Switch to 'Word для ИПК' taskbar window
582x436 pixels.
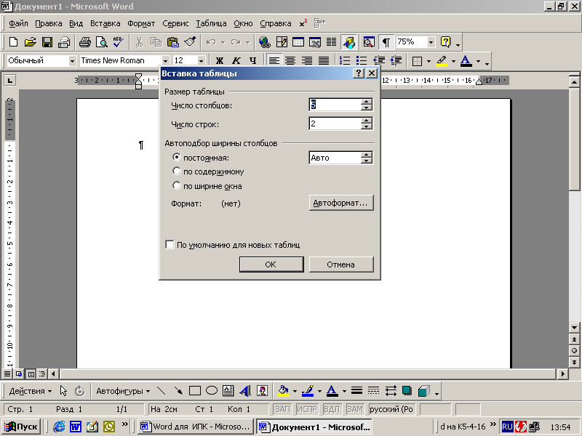coord(195,427)
